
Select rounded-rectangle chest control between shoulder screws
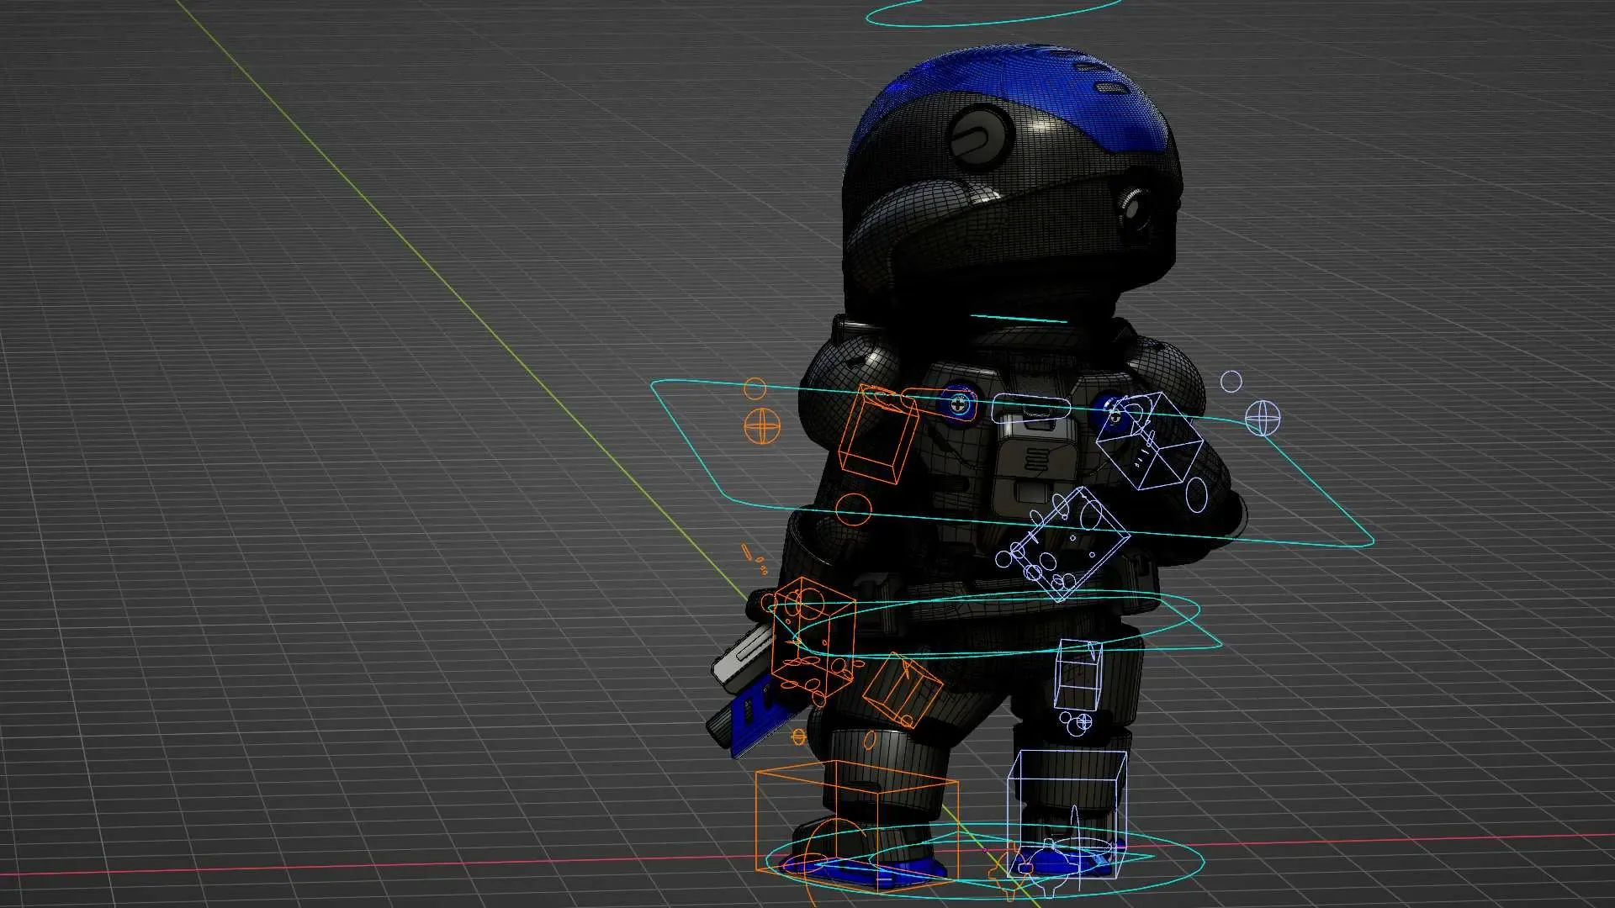[x=1031, y=408]
